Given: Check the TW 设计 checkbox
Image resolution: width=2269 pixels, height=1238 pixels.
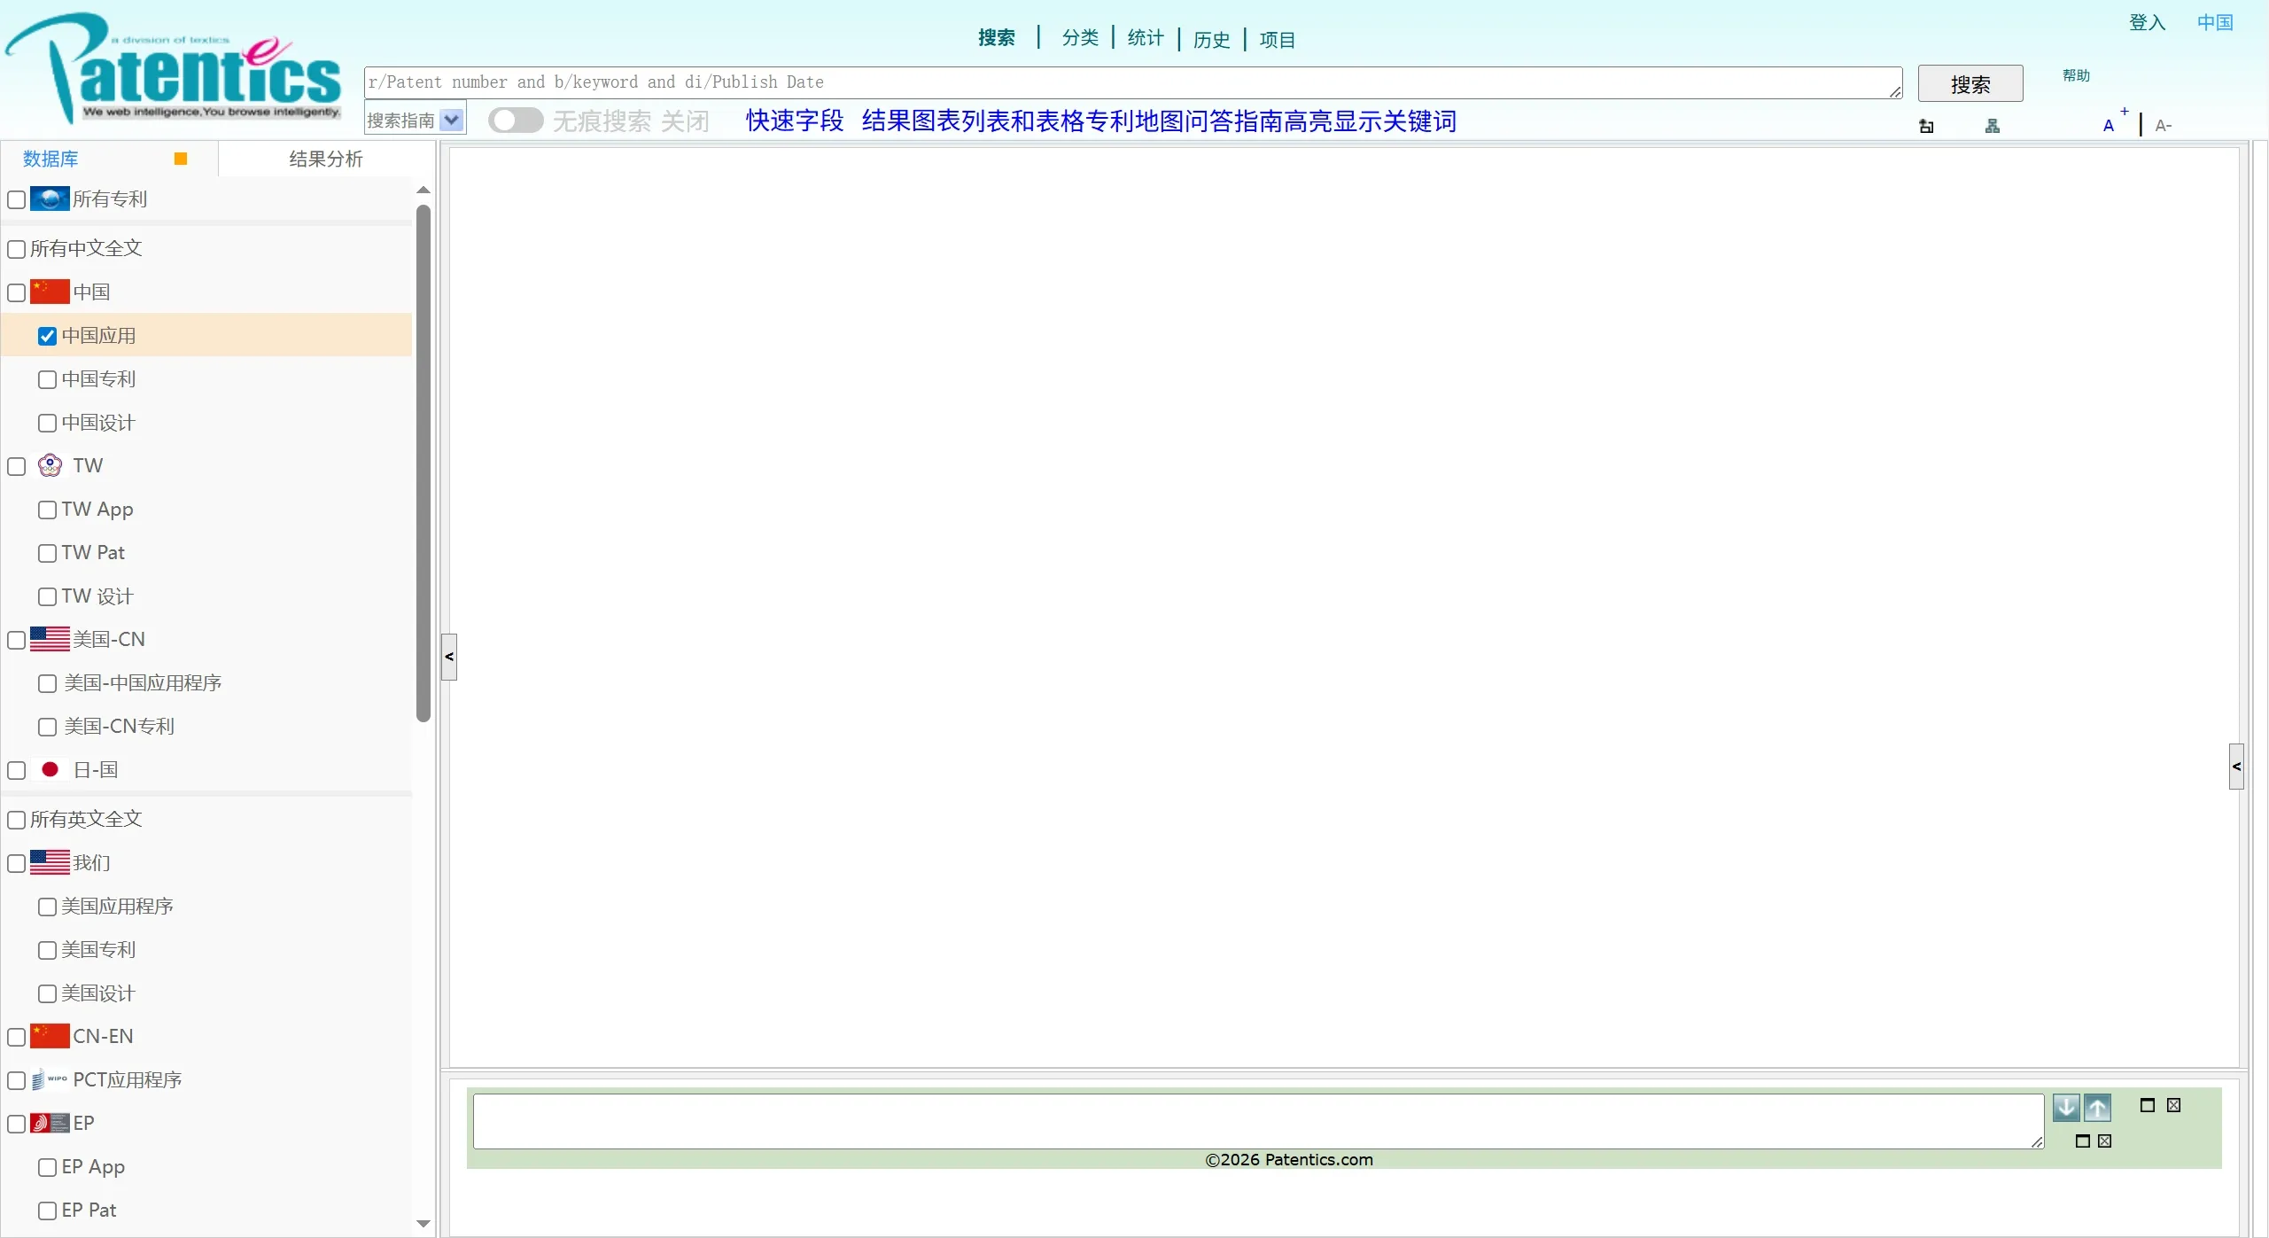Looking at the screenshot, I should pyautogui.click(x=48, y=596).
